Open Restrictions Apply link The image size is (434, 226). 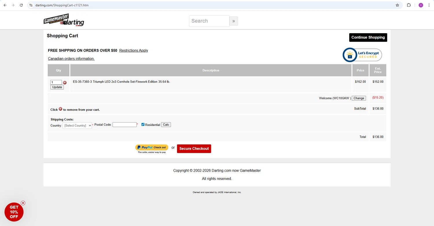(x=134, y=50)
